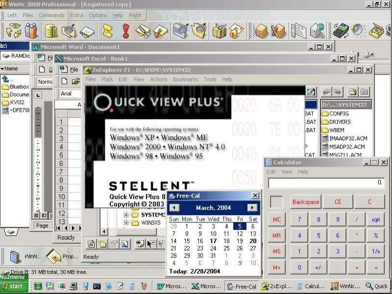
Task: Click the gold coin stacks icon in WinNc toolbar
Action: 51,31
